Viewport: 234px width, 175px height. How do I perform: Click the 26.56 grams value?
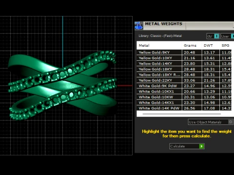tap(189, 108)
